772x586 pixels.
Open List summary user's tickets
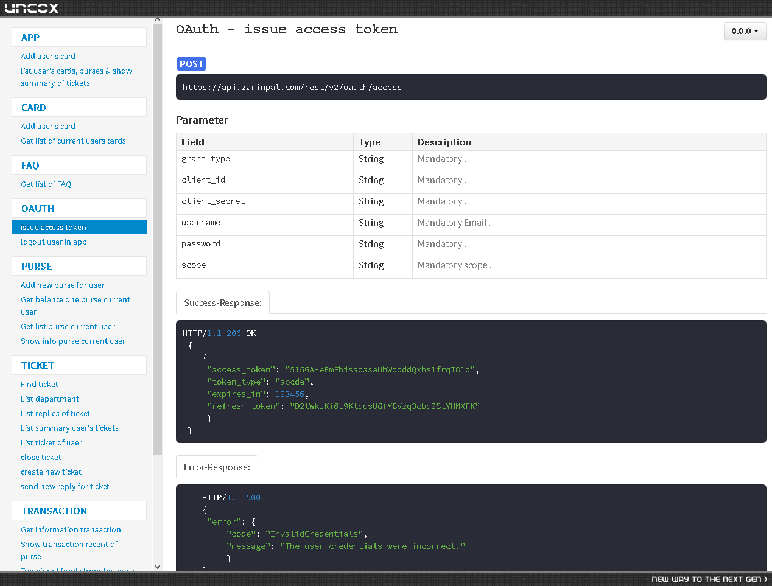pyautogui.click(x=69, y=428)
